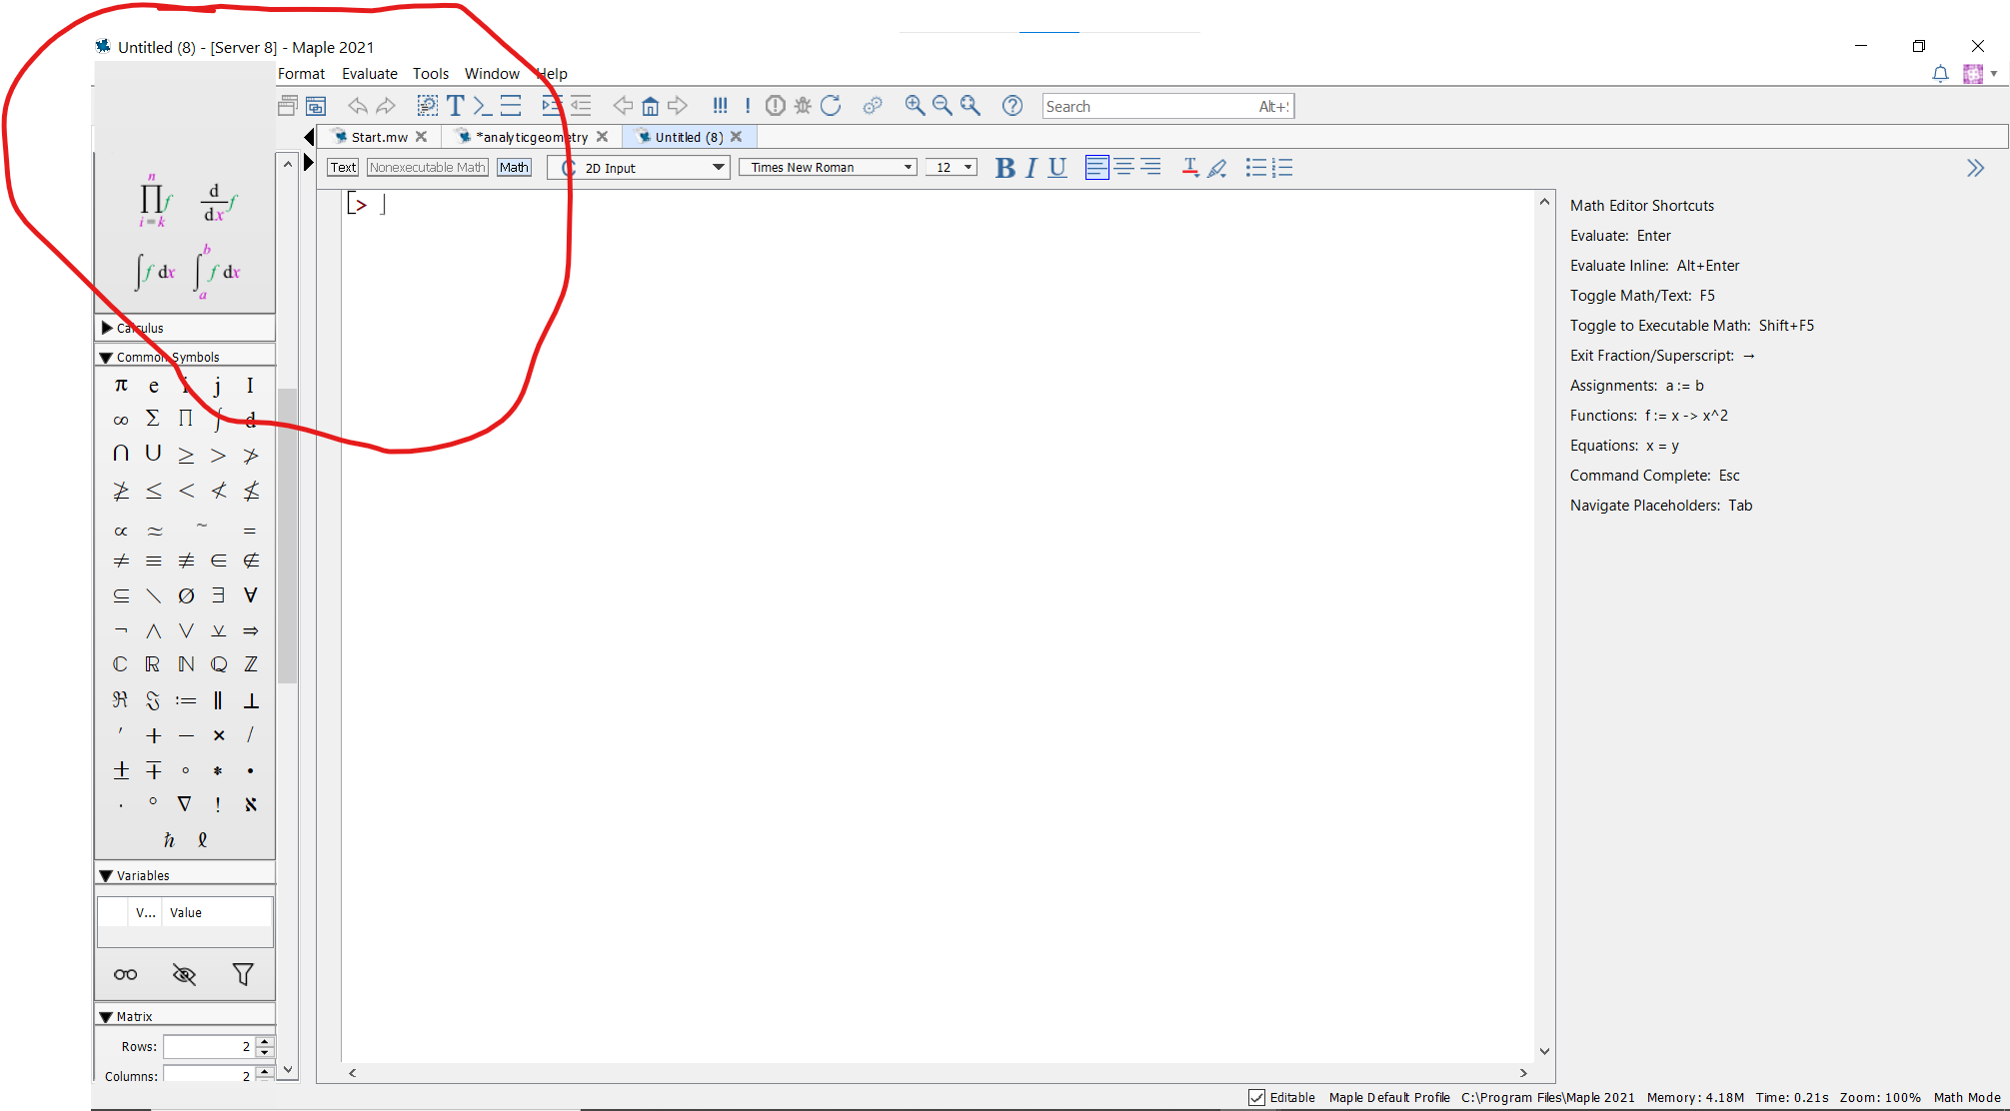Toggle the Editable checkbox in status bar
The height and width of the screenshot is (1111, 2010).
click(x=1256, y=1097)
